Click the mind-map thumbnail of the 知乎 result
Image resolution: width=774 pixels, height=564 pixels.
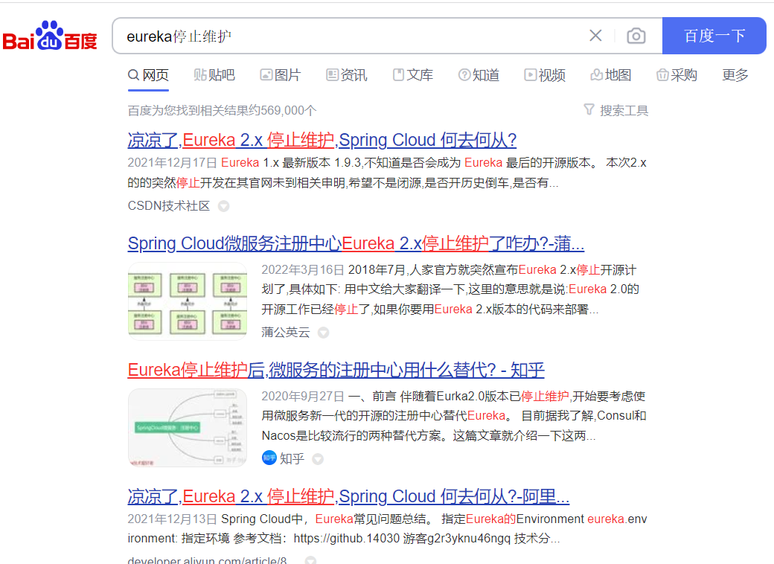tap(187, 428)
